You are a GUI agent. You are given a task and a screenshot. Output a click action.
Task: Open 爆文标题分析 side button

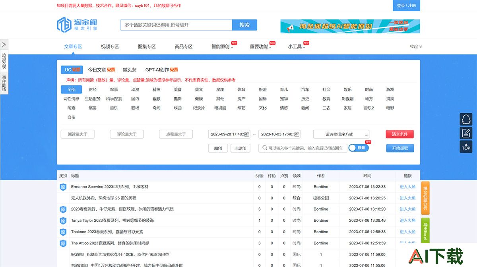point(425,198)
